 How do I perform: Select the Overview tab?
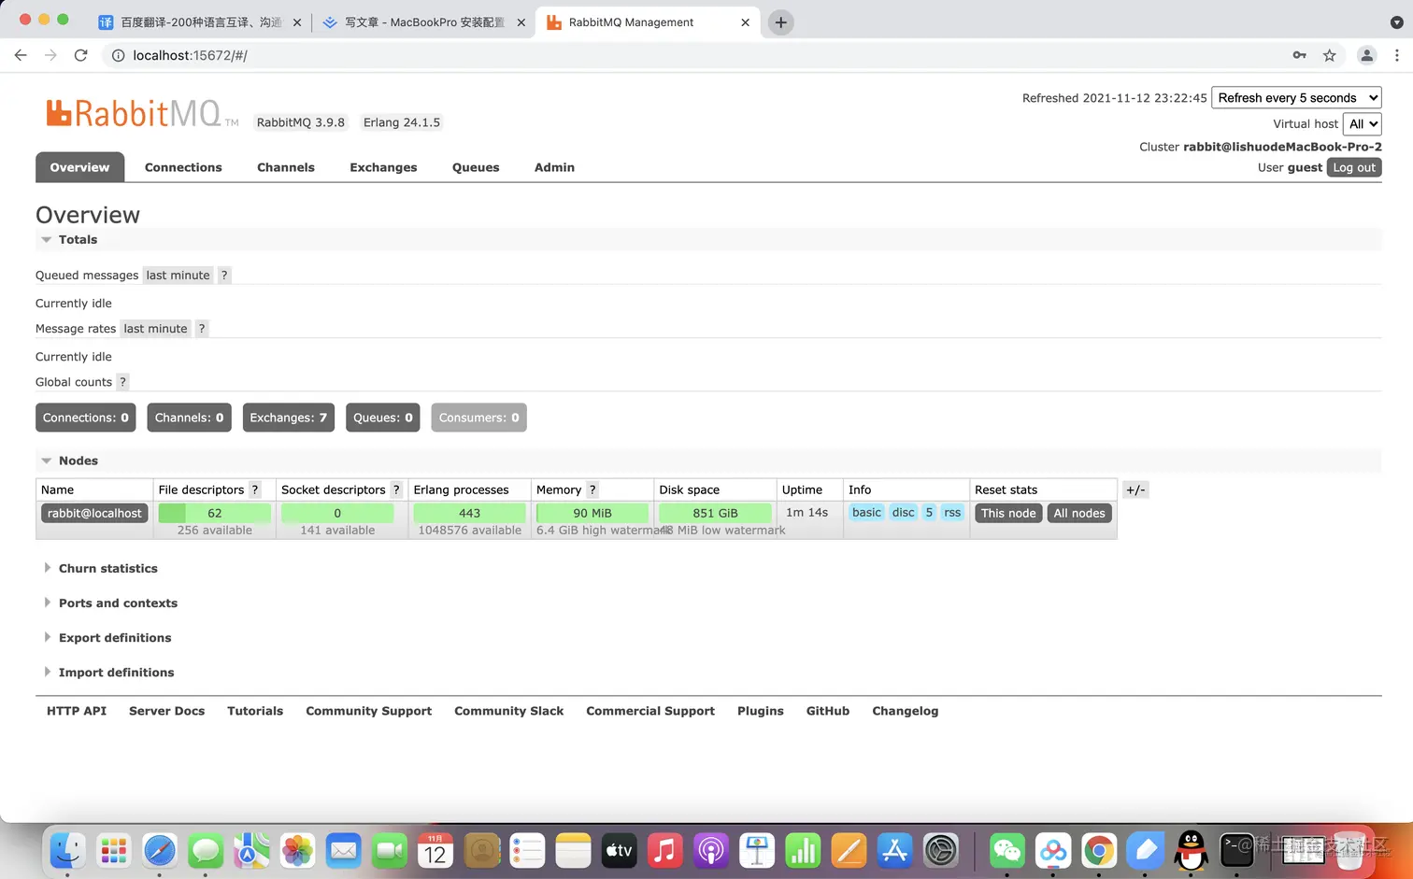(79, 168)
